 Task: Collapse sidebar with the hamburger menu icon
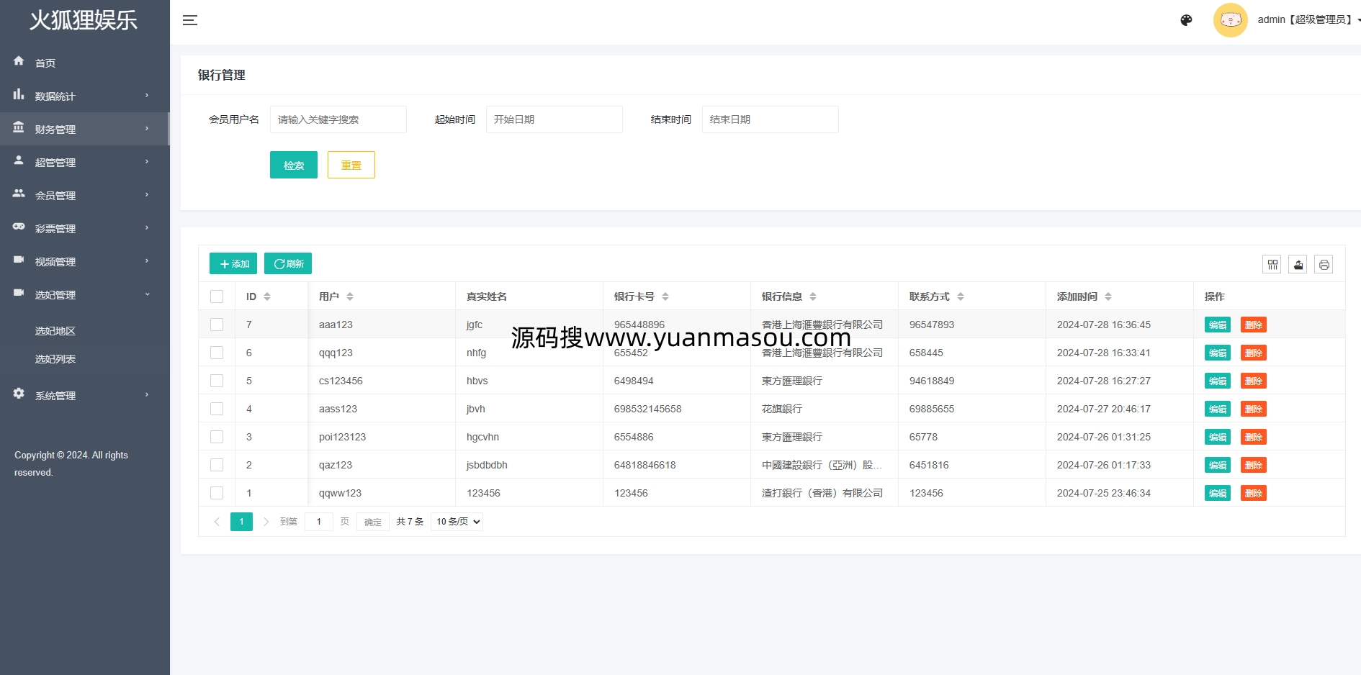click(x=190, y=20)
